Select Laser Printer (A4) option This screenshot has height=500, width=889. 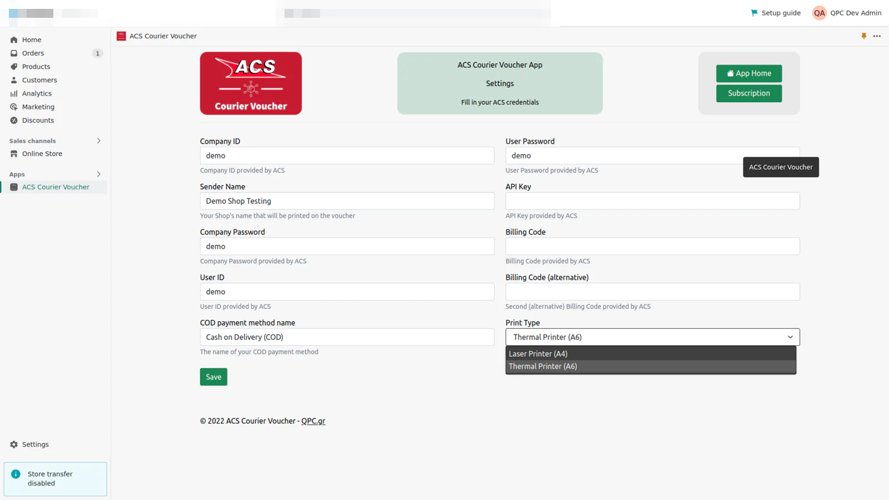(538, 354)
